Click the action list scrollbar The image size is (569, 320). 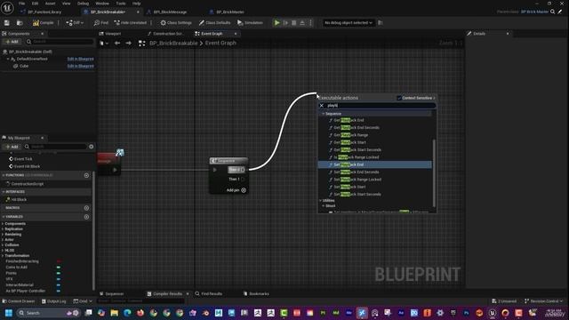point(434,172)
